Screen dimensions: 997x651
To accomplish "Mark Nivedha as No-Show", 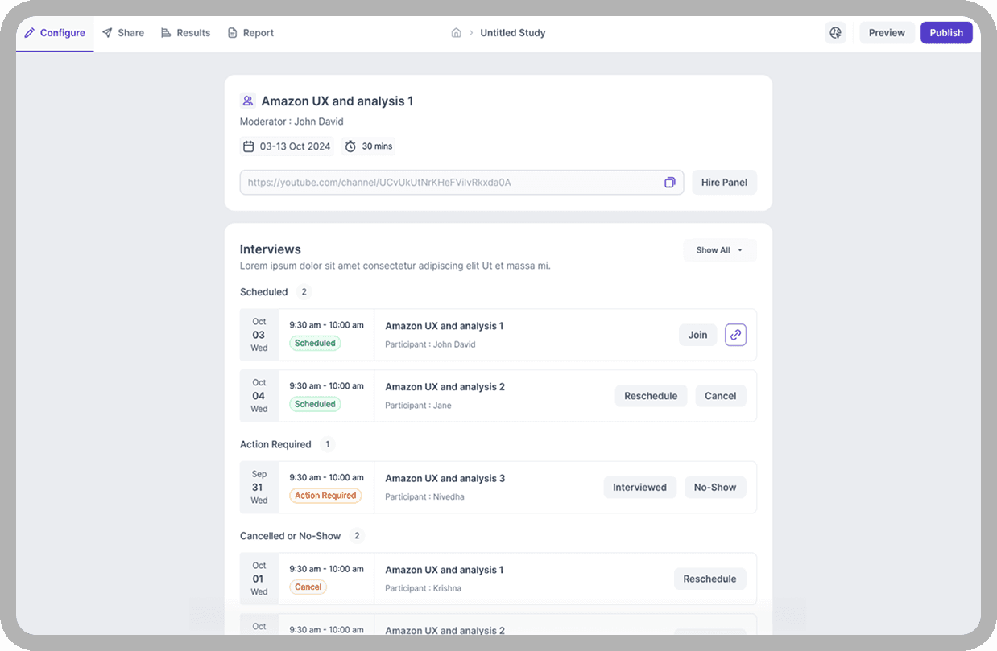I will (715, 487).
